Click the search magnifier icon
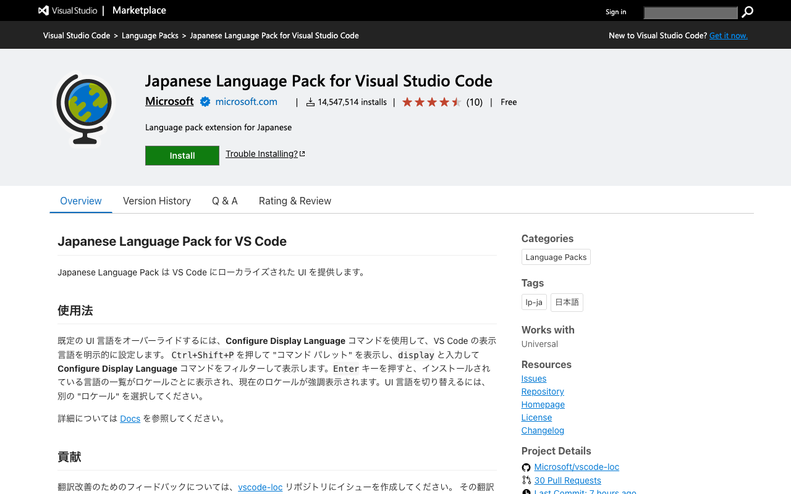Viewport: 791px width, 494px height. pos(747,12)
